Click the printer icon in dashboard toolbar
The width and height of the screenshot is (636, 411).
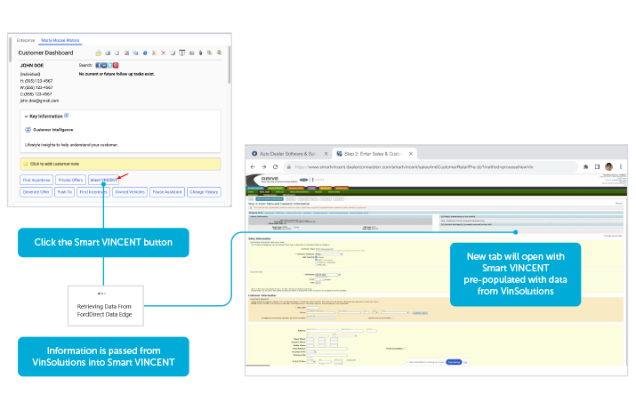(108, 52)
